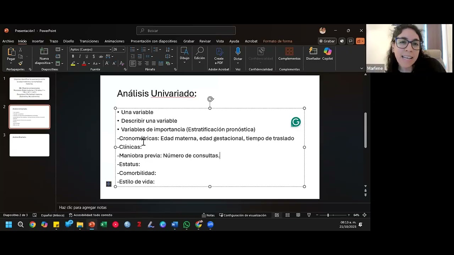Switch to the Diseño tab
This screenshot has width=454, height=255.
click(x=68, y=41)
